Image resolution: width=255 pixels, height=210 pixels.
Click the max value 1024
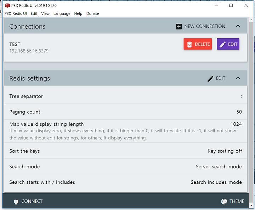(x=236, y=124)
